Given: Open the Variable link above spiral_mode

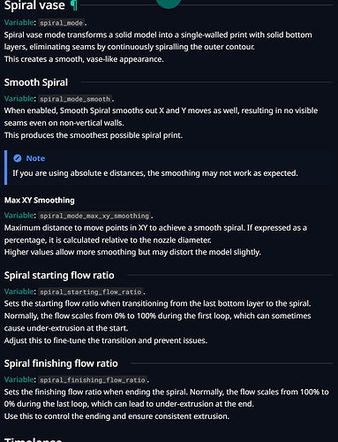Looking at the screenshot, I should pyautogui.click(x=19, y=23).
